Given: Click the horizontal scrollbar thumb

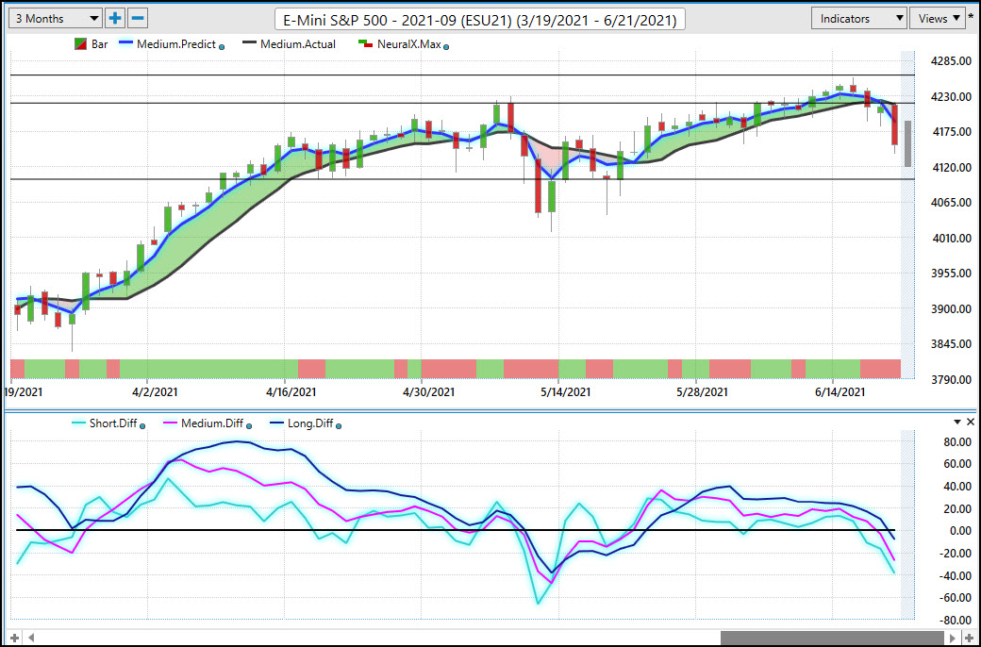Looking at the screenshot, I should click(x=833, y=639).
